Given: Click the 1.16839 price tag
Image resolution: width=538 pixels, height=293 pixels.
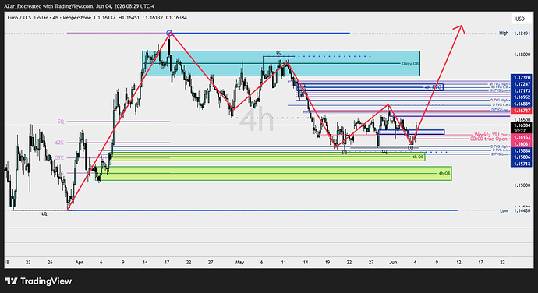Looking at the screenshot, I should click(x=522, y=104).
